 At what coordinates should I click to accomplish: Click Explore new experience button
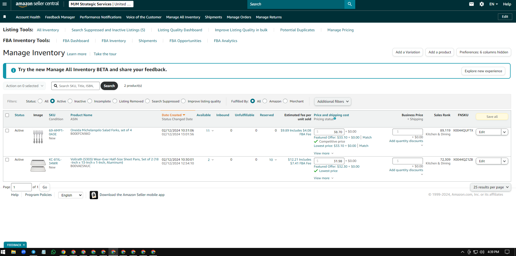tap(483, 71)
